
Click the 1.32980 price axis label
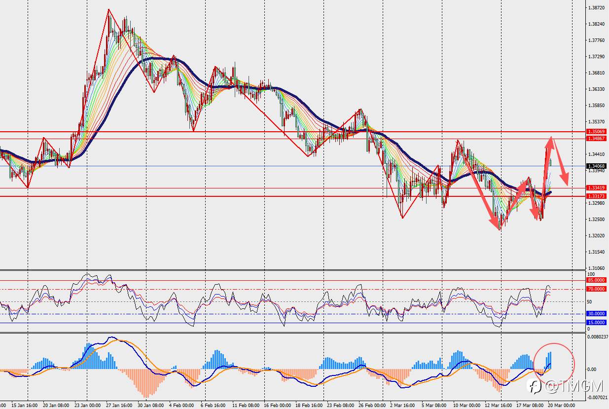click(x=597, y=203)
